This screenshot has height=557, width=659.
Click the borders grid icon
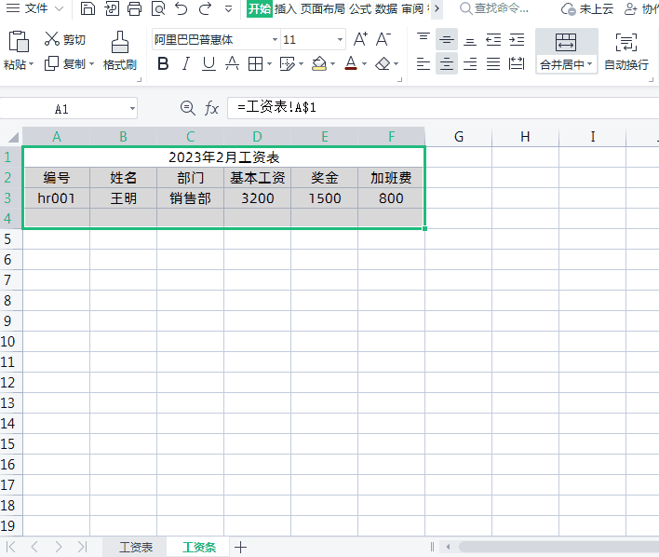[x=256, y=63]
